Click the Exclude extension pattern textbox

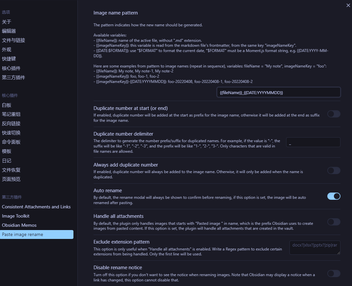click(314, 247)
